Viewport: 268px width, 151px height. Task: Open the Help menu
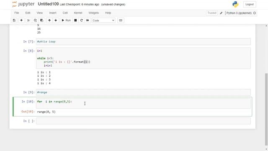108,13
